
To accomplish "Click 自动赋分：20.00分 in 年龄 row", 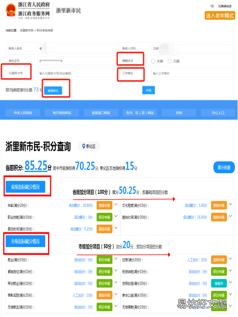I will (x=81, y=205).
